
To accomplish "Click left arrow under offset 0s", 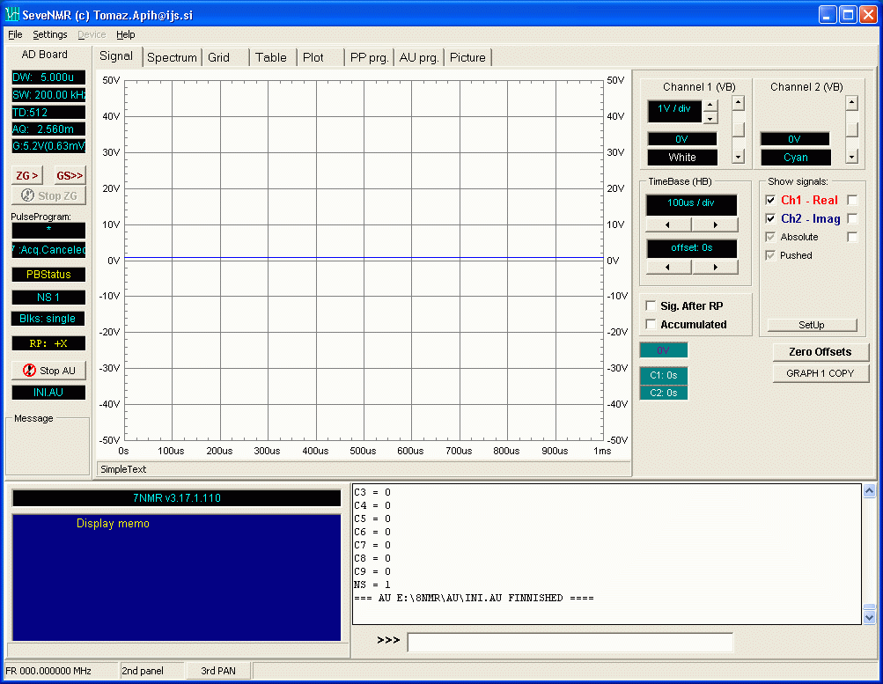I will [668, 268].
